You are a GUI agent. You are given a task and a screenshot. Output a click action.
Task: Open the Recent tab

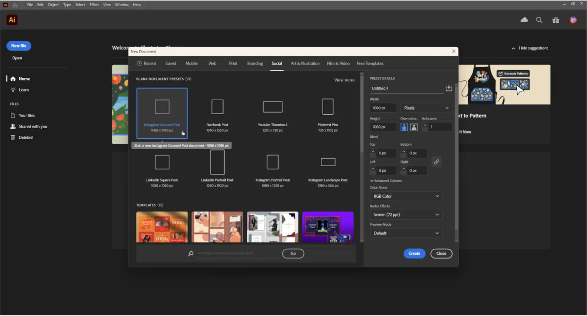point(146,63)
